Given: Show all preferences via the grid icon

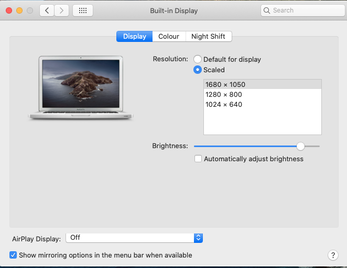Looking at the screenshot, I should pyautogui.click(x=83, y=10).
